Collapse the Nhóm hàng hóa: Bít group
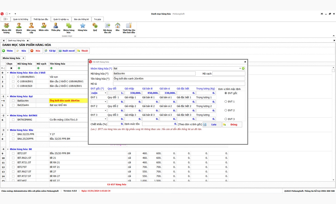The height and width of the screenshot is (204, 336). [8, 149]
